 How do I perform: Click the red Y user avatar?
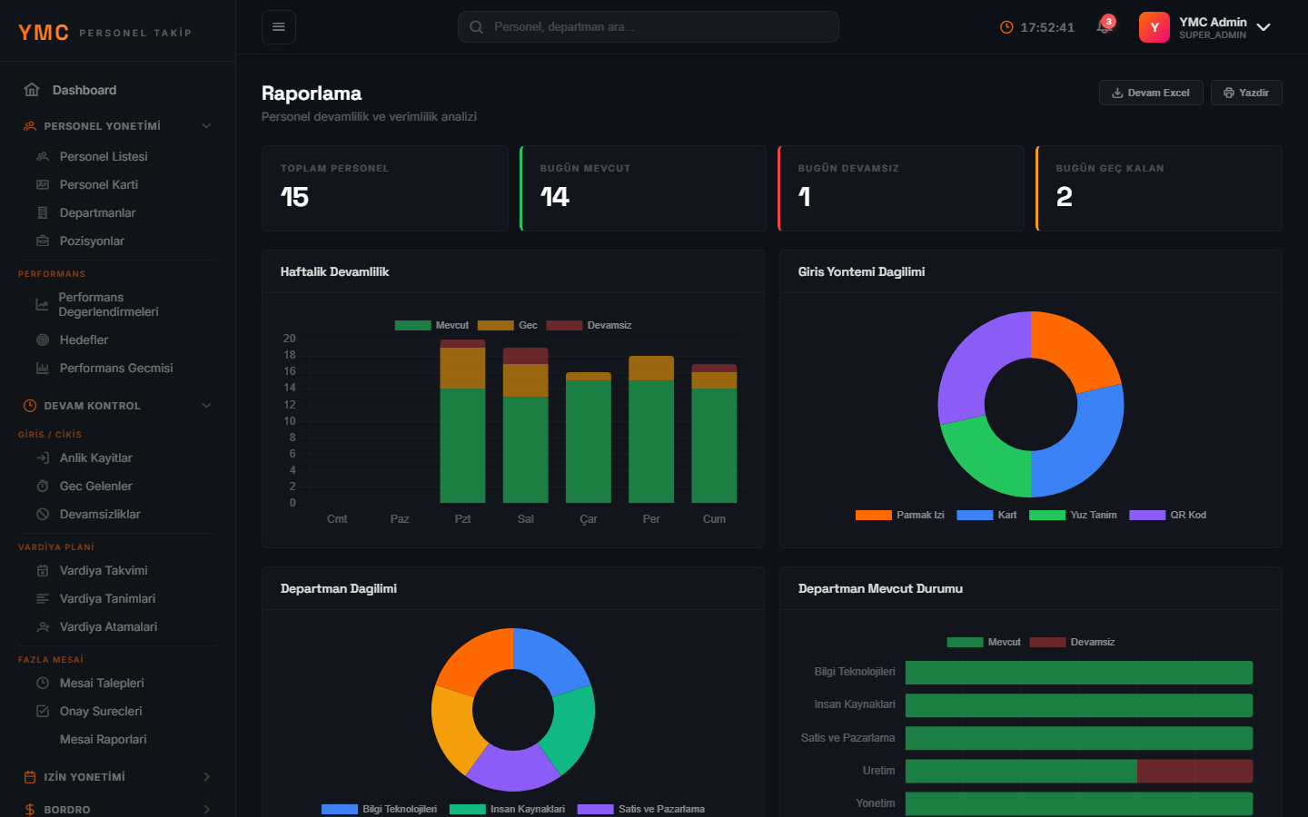click(1154, 27)
